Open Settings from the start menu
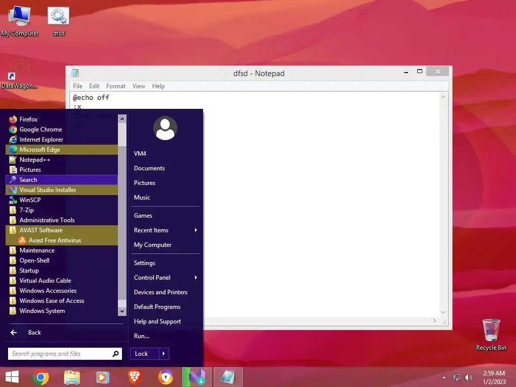The width and height of the screenshot is (516, 387). pyautogui.click(x=165, y=263)
